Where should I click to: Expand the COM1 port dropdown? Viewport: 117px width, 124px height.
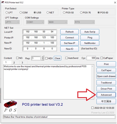tap(35, 22)
